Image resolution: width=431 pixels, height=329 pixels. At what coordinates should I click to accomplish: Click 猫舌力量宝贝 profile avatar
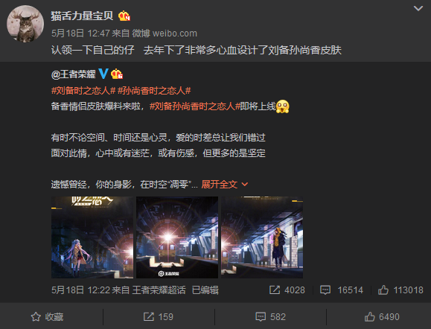[25, 24]
